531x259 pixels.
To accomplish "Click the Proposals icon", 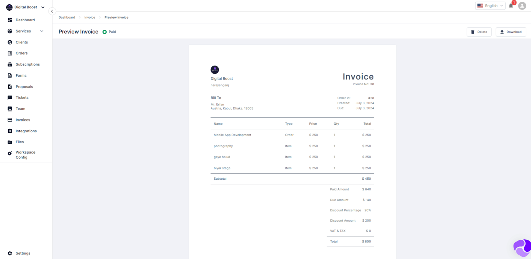I will click(x=10, y=87).
